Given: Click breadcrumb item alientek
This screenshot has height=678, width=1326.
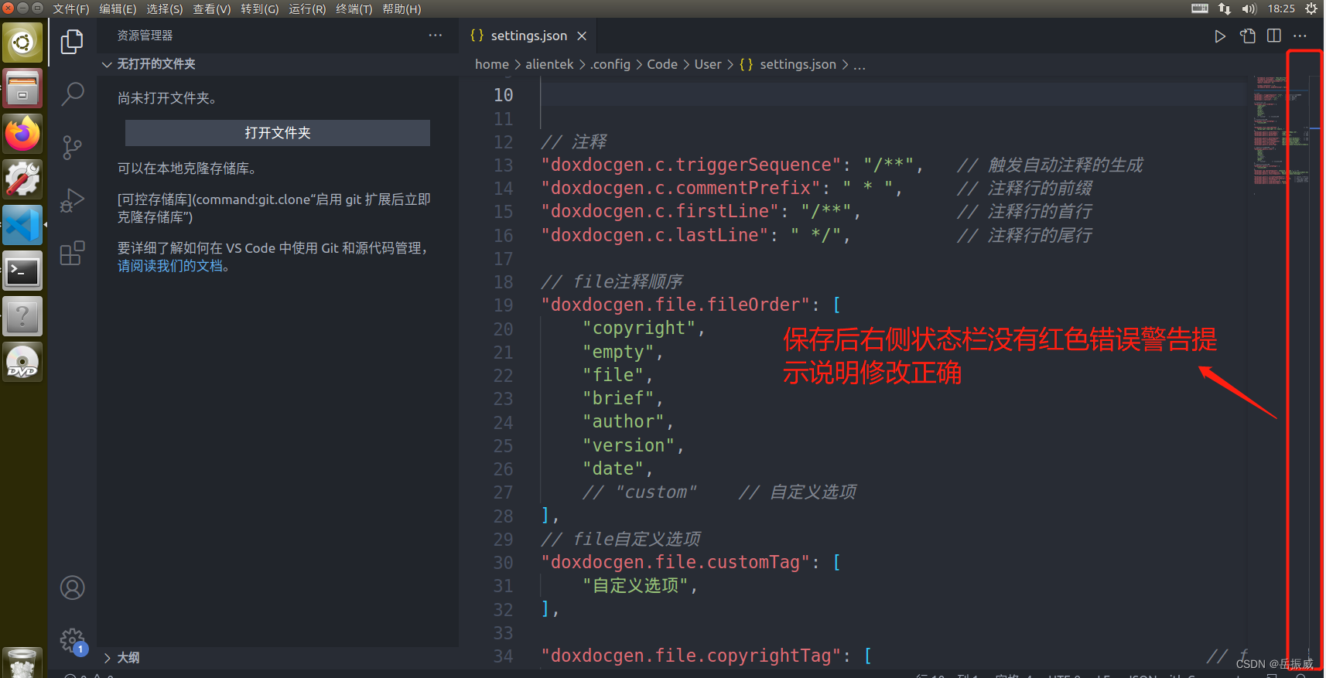Looking at the screenshot, I should coord(549,64).
